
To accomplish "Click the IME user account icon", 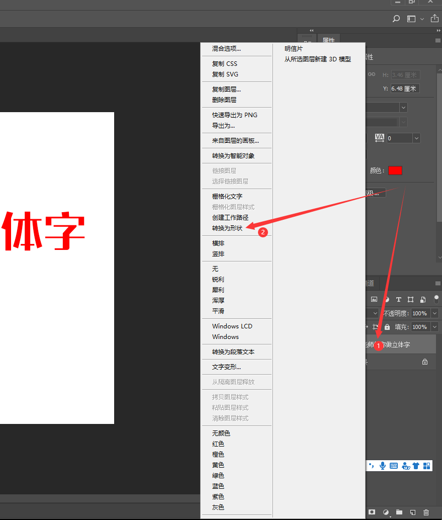I will pyautogui.click(x=405, y=466).
